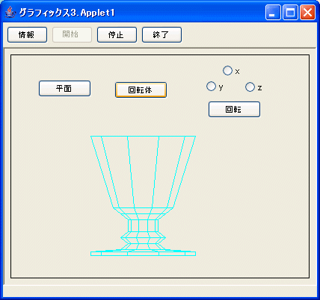Click the greyed-out 開始 start button
The image size is (320, 300).
(72, 35)
